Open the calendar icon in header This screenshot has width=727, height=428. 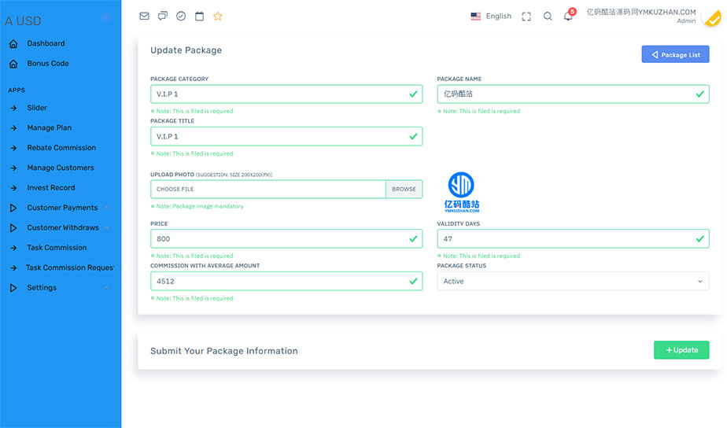tap(199, 16)
